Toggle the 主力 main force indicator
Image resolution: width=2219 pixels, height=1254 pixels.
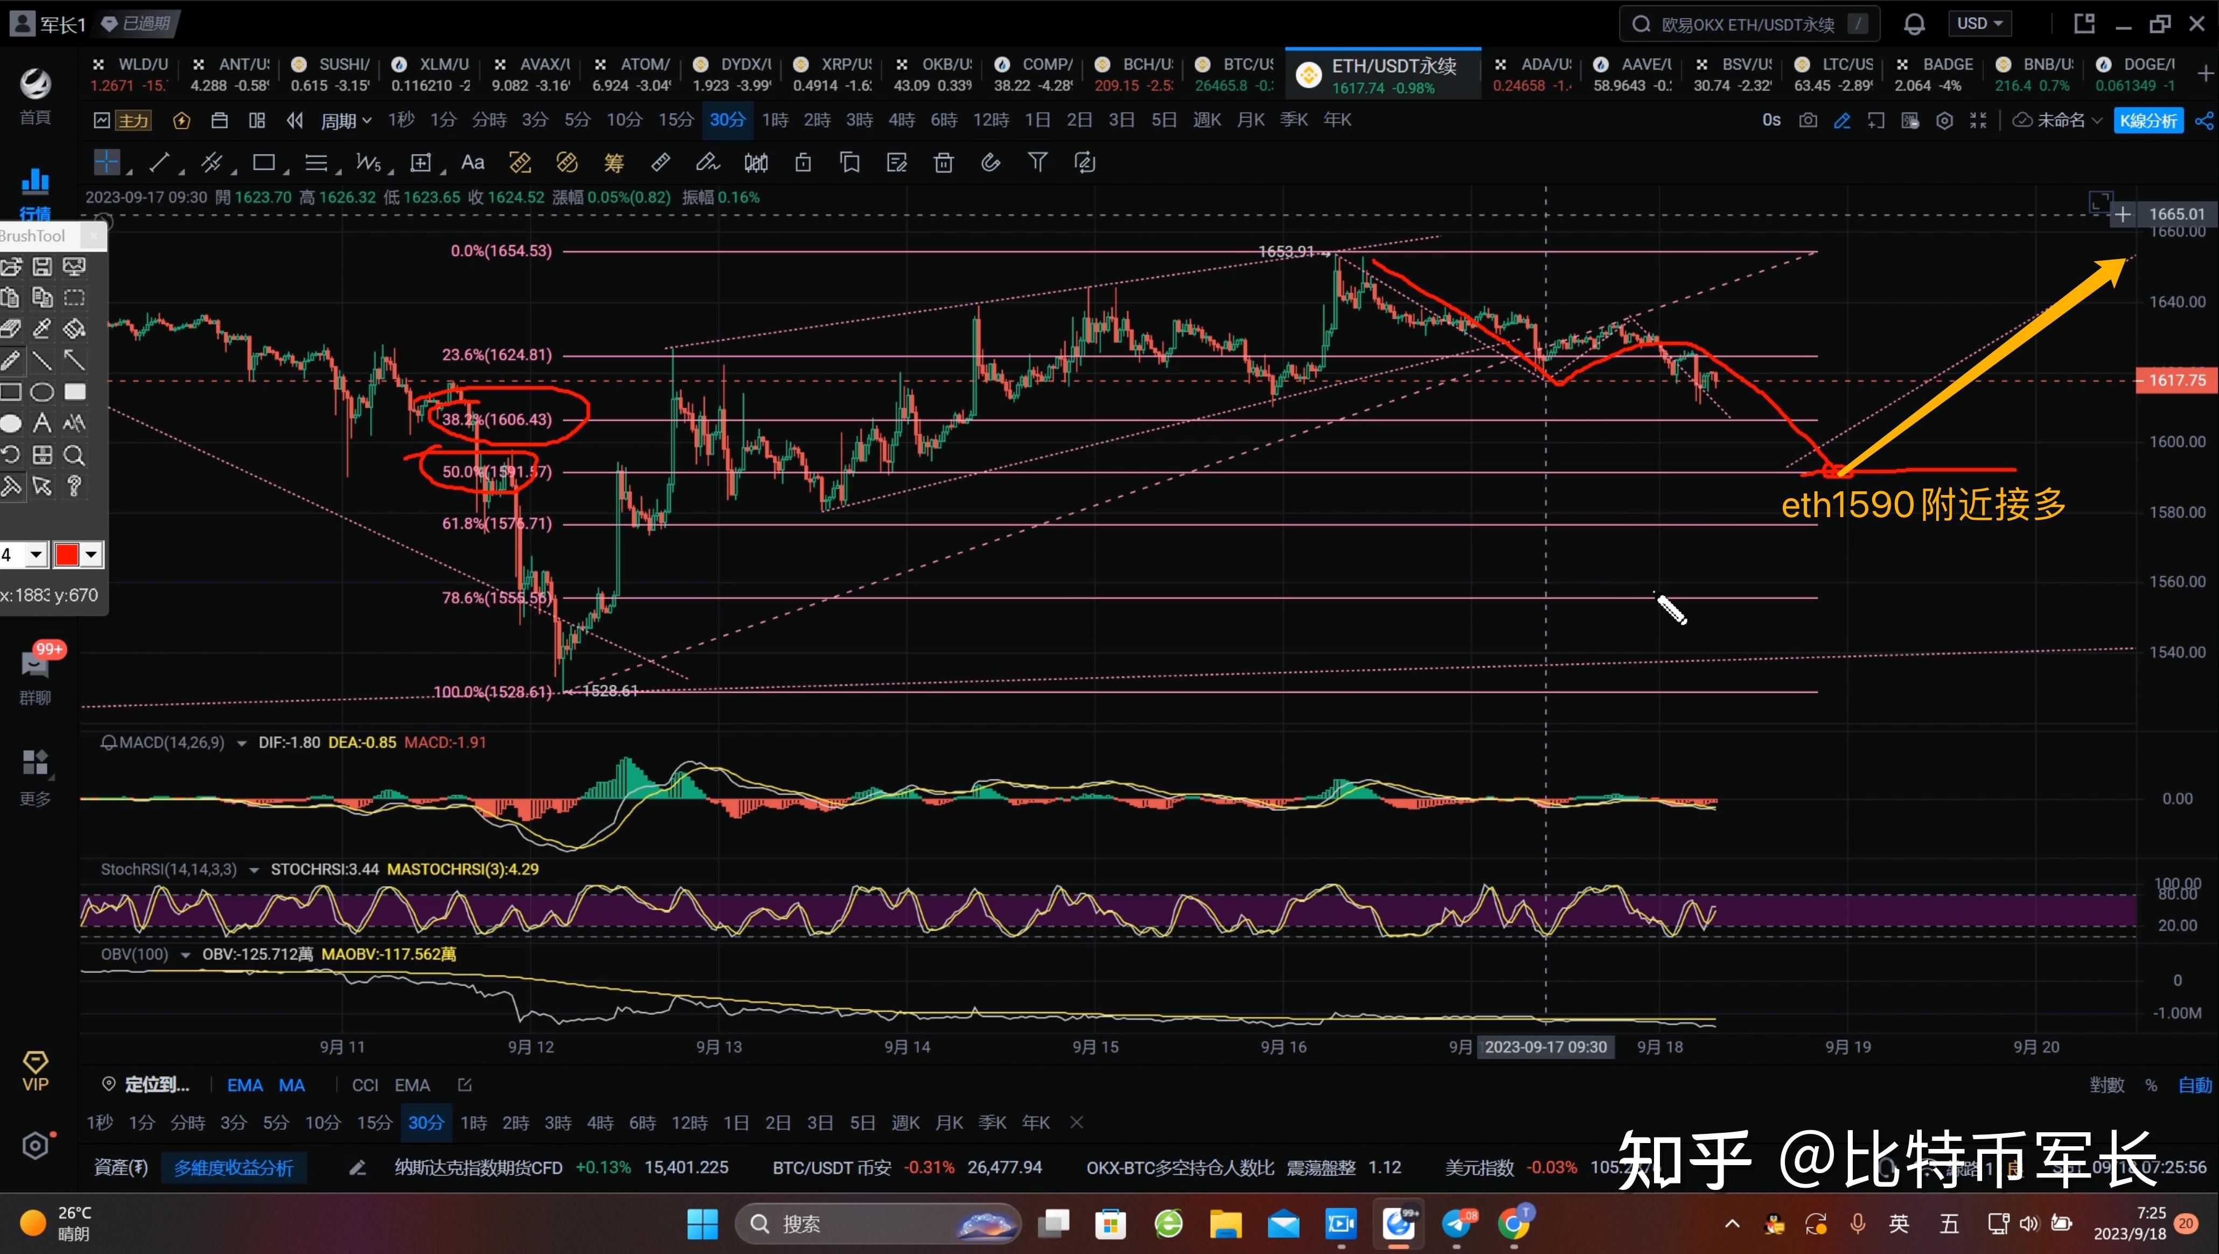(x=134, y=121)
